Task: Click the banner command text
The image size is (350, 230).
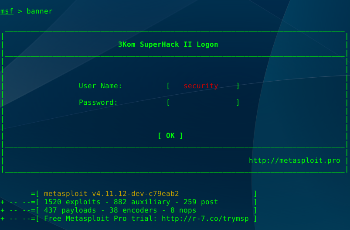Action: (40, 11)
